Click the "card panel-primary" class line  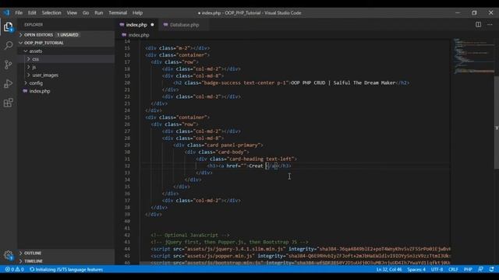click(218, 145)
